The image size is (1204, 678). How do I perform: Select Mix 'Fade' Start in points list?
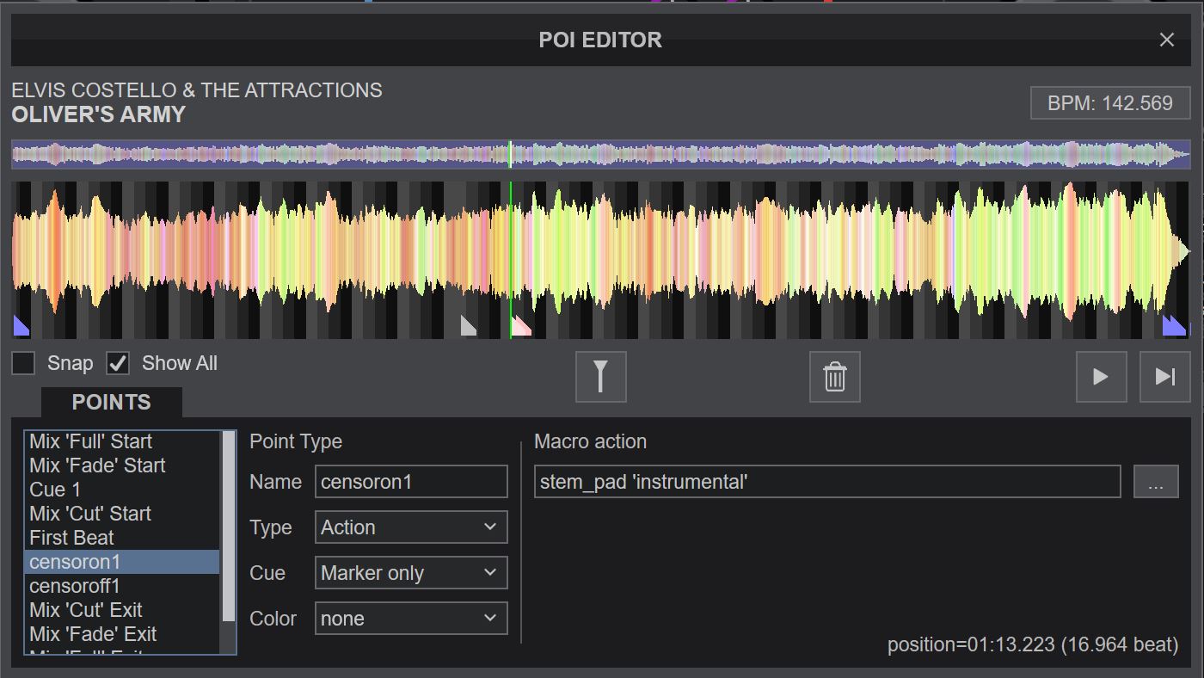click(x=122, y=465)
